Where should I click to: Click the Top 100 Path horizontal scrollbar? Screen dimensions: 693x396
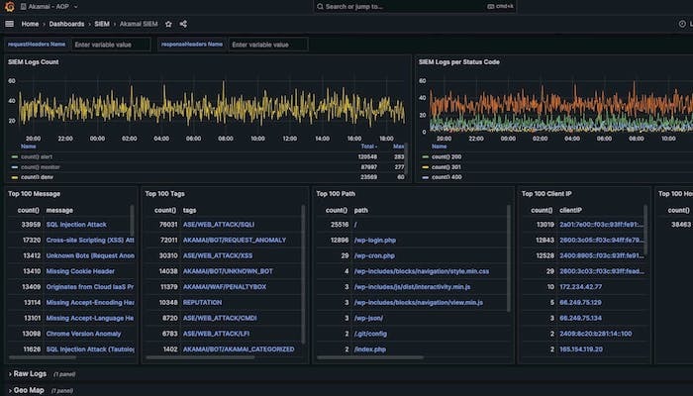(370, 357)
